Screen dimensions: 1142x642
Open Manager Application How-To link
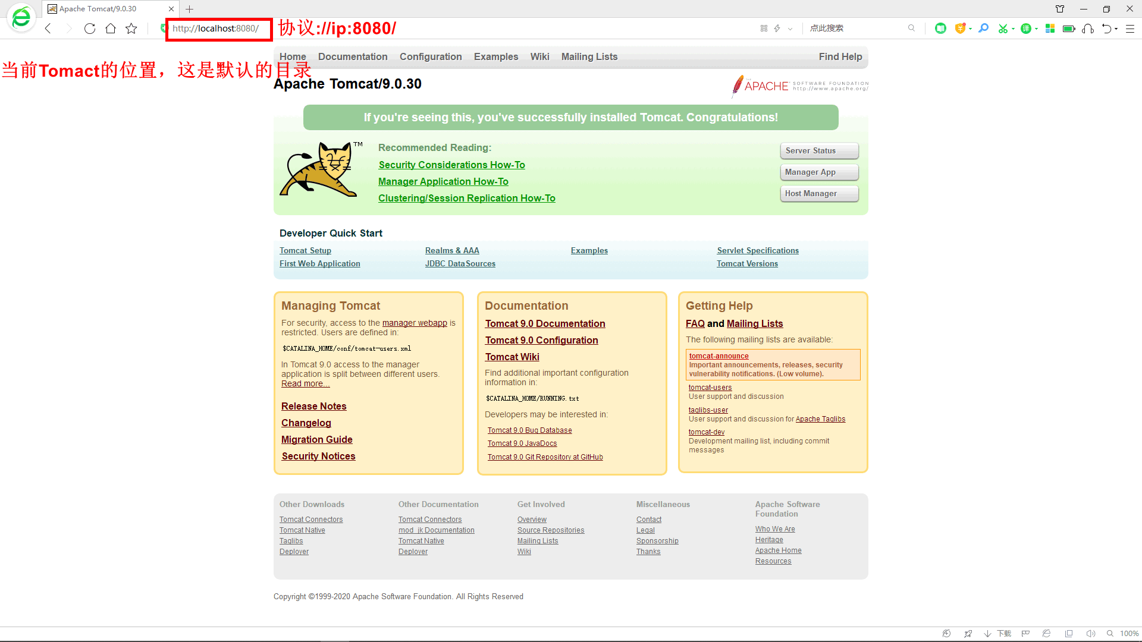click(443, 181)
